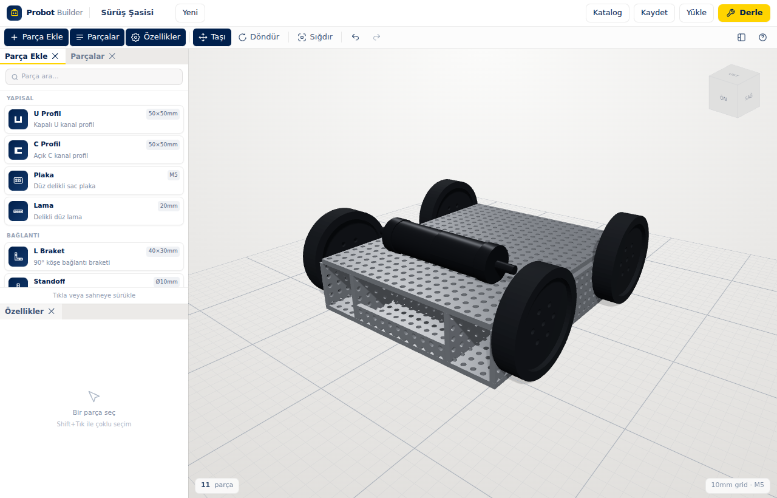
Task: Click the view cube SAĞ face
Action: point(748,97)
